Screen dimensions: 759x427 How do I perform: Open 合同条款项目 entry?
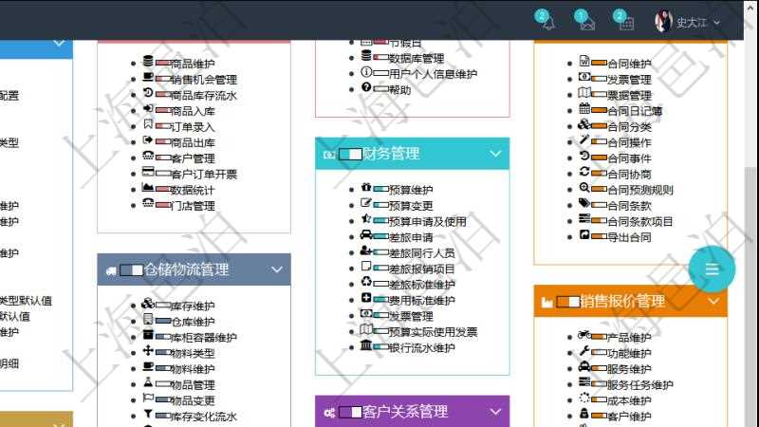[639, 222]
